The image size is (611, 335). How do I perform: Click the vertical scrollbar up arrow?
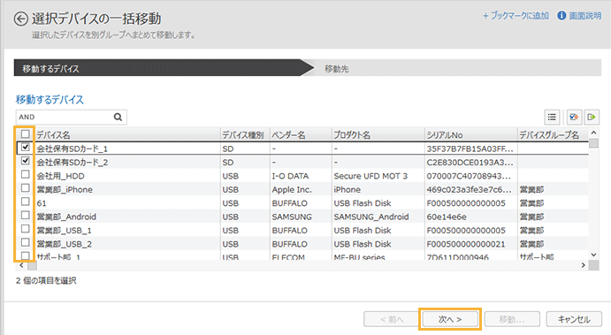coord(593,133)
